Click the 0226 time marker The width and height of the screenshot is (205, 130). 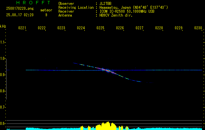[x=120, y=28]
